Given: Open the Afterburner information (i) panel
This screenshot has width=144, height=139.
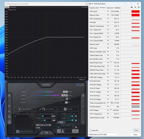Looking at the screenshot, I should 9,106.
